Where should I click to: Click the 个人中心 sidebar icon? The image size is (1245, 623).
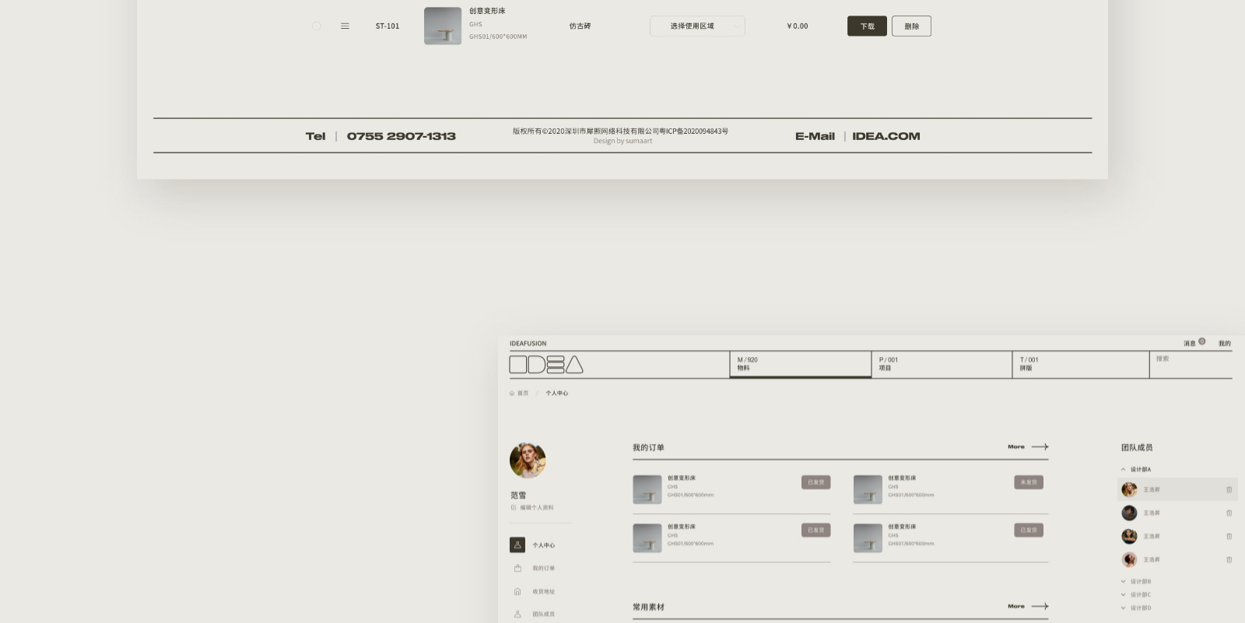(517, 545)
